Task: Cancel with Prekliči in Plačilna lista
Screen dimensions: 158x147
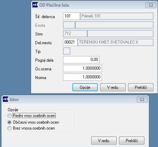Action: point(141,87)
